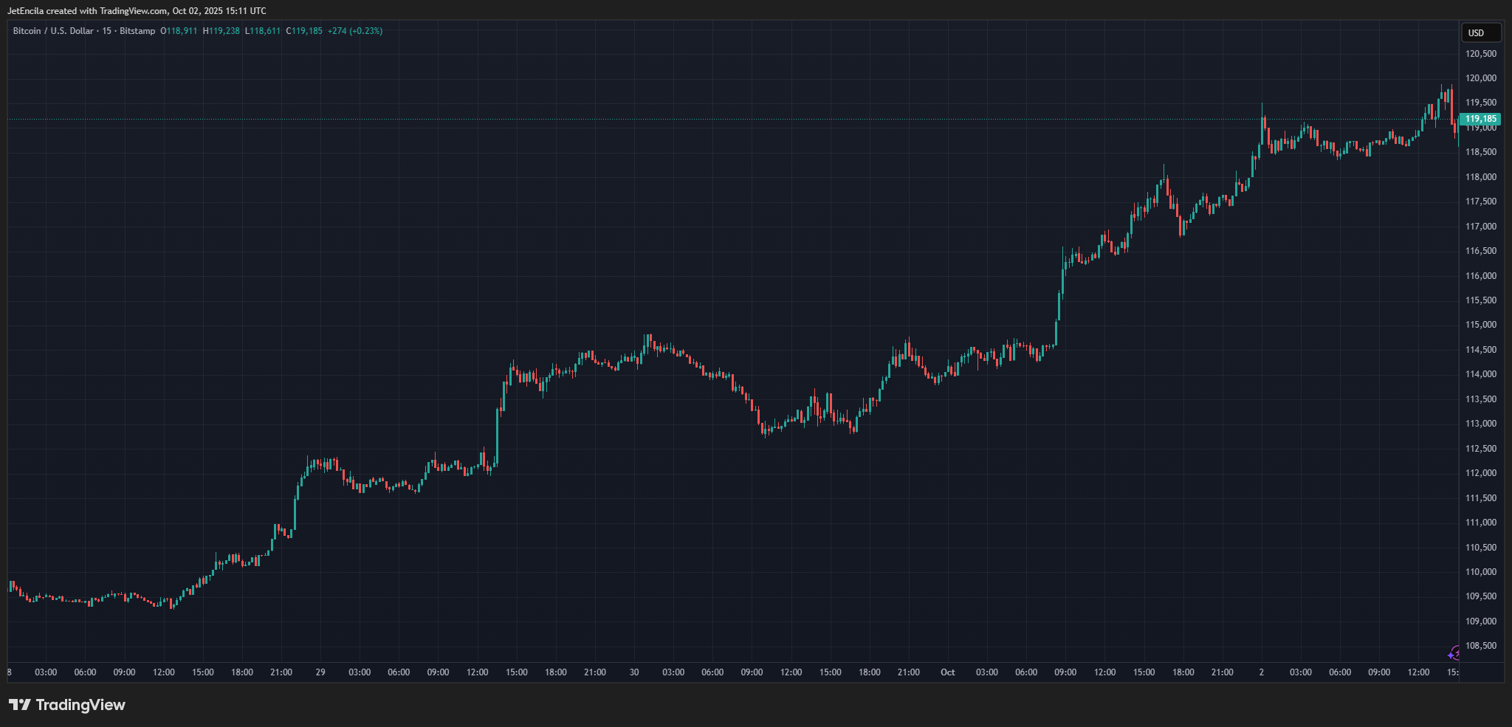Select the Bitstamp exchange label
Image resolution: width=1512 pixels, height=727 pixels.
(139, 31)
